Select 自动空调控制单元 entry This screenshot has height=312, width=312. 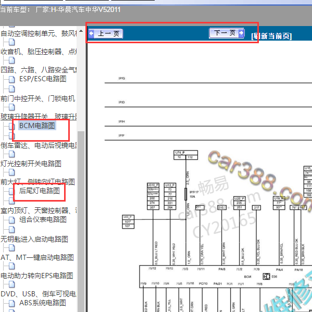coord(39,33)
